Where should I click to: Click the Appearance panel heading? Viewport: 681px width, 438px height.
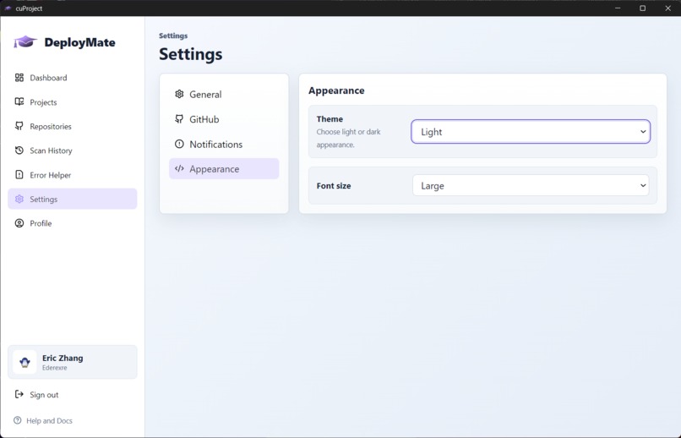[x=336, y=90]
